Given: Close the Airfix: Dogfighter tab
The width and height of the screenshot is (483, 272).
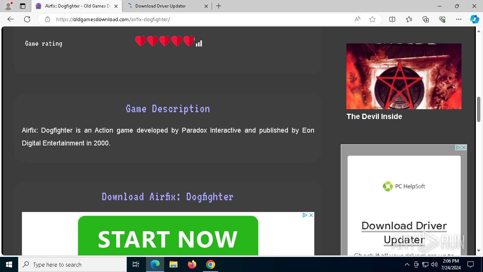Looking at the screenshot, I should (116, 6).
